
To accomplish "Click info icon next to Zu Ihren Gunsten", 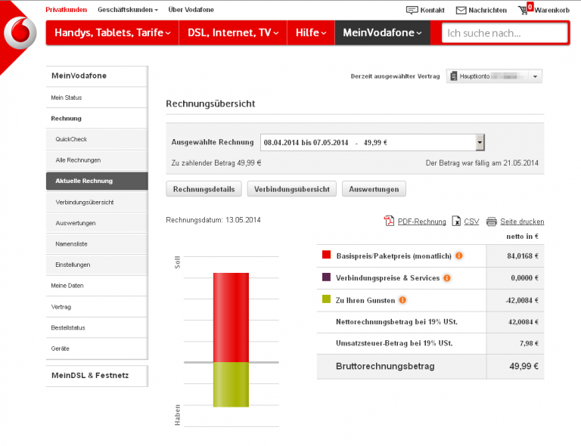I will pyautogui.click(x=402, y=300).
